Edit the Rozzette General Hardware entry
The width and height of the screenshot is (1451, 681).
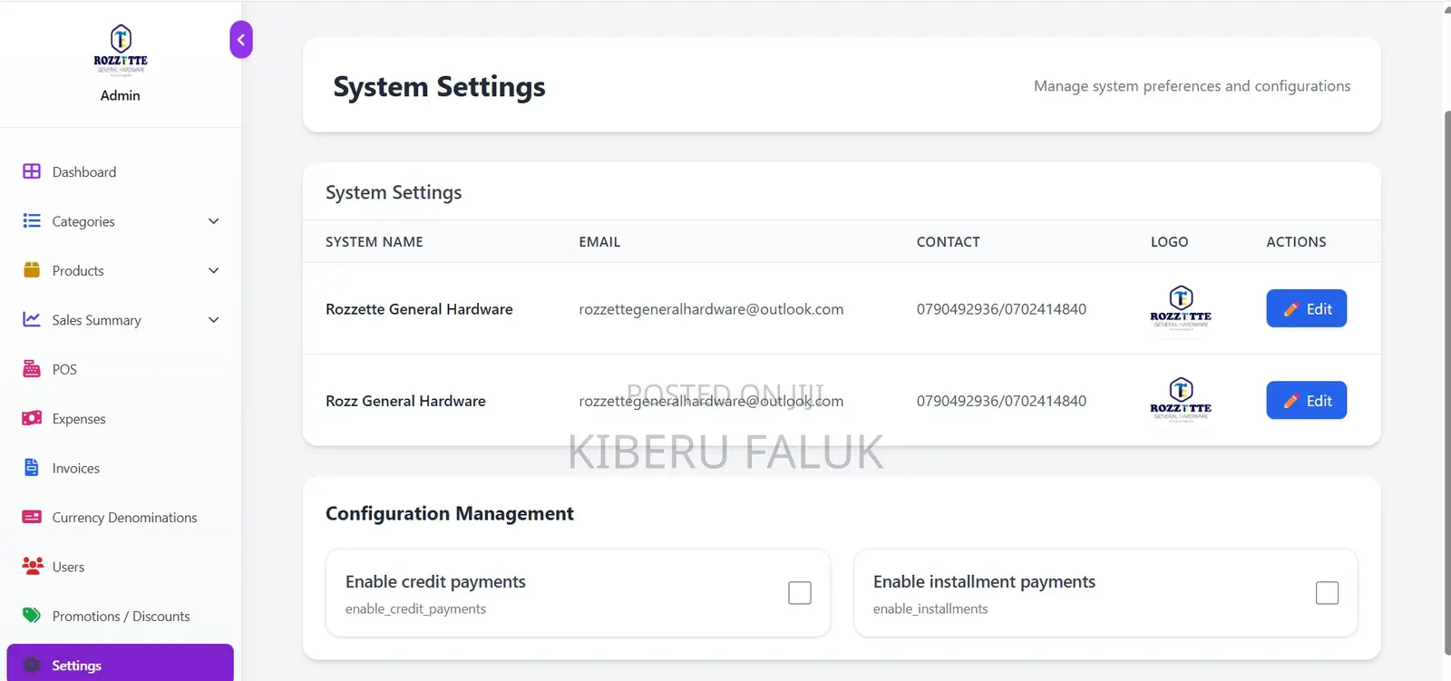(1306, 308)
